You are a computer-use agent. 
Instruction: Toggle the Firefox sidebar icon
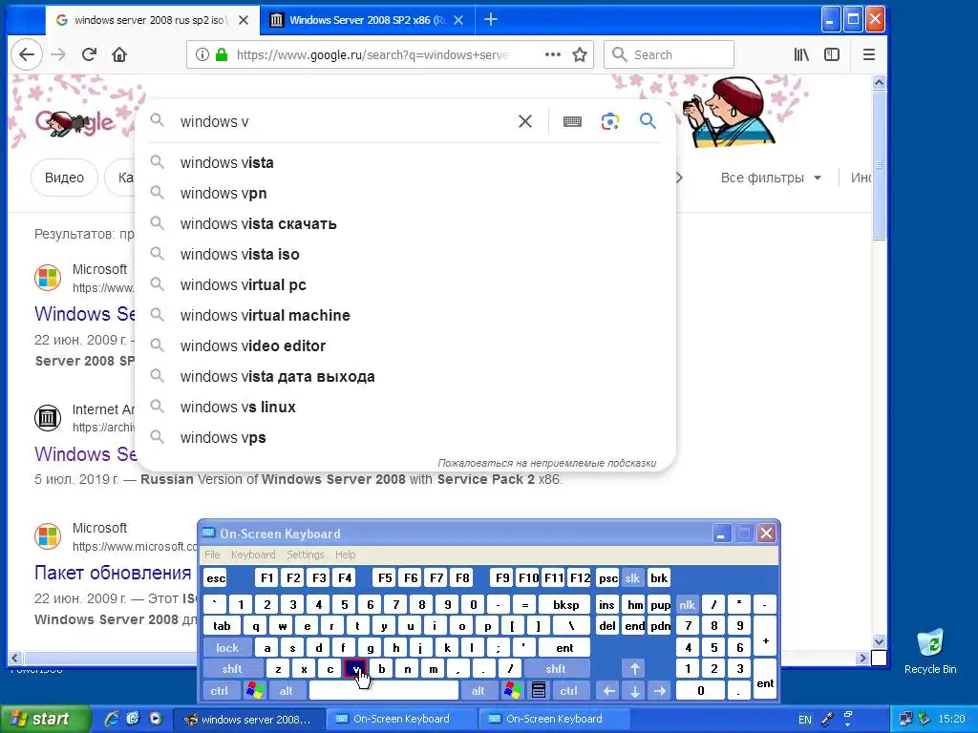pos(832,54)
